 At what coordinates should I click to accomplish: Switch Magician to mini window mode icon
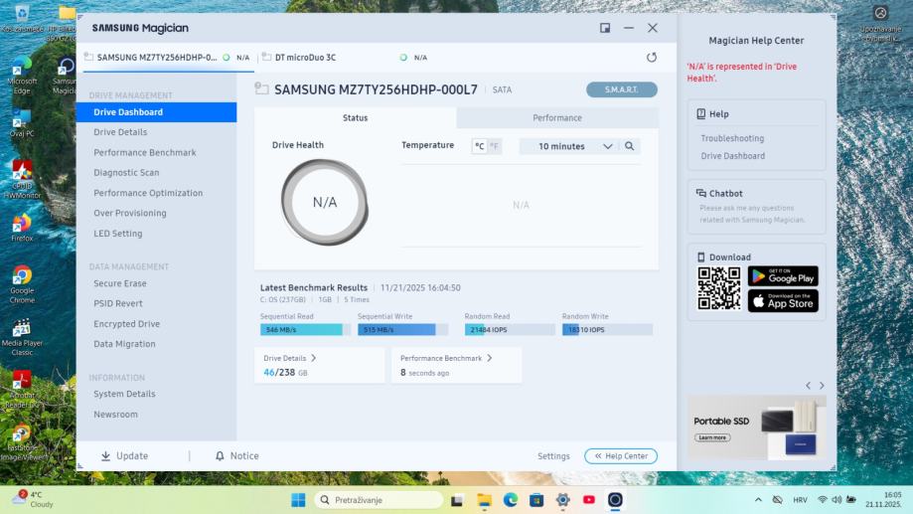tap(605, 28)
